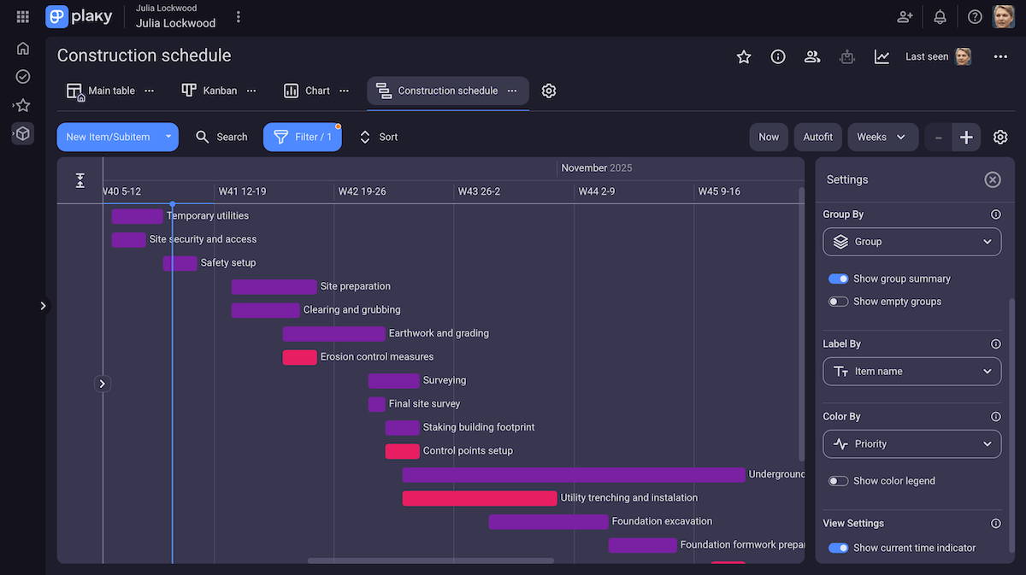Open Favorites via the star icon in sidebar
This screenshot has height=575, width=1026.
coord(22,105)
